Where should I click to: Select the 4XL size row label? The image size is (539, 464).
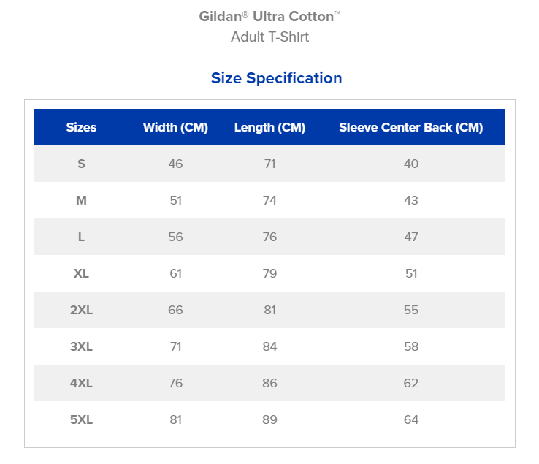point(81,383)
